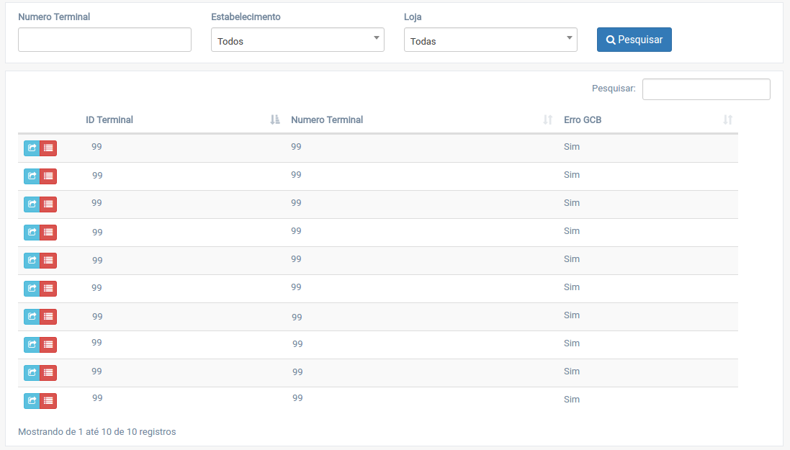
Task: Click the Estabelecimento dropdown arrow
Action: (x=376, y=38)
